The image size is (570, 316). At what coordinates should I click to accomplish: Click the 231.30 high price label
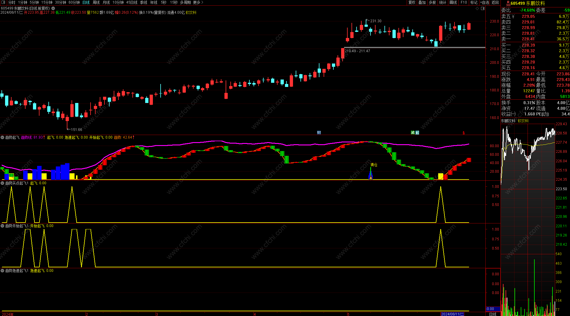(x=376, y=21)
